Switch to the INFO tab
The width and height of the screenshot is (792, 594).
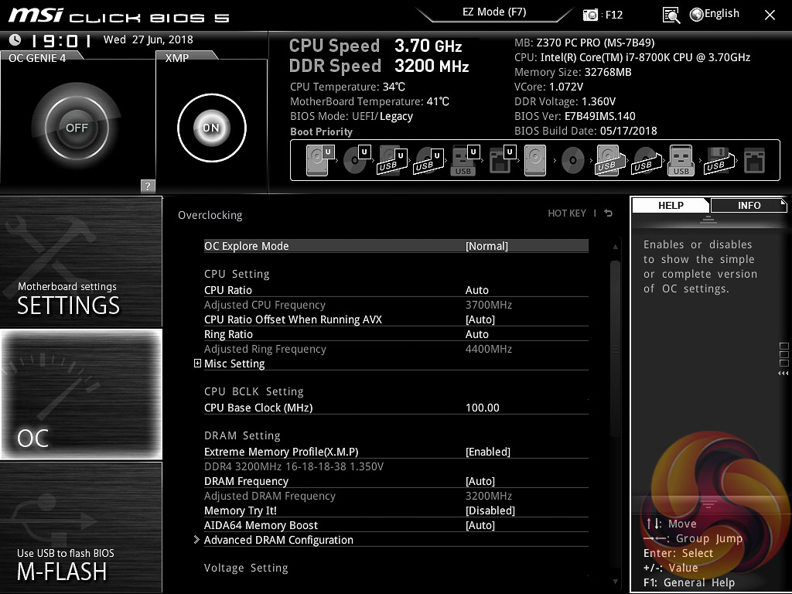pos(748,205)
